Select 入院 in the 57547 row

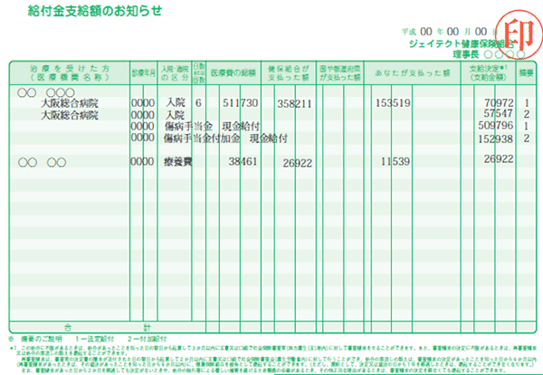pyautogui.click(x=176, y=115)
